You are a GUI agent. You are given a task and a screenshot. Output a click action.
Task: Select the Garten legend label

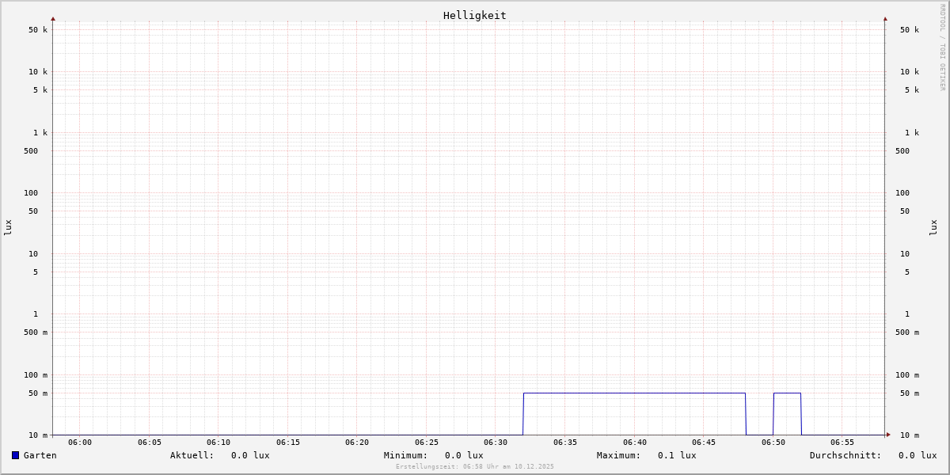pos(40,455)
